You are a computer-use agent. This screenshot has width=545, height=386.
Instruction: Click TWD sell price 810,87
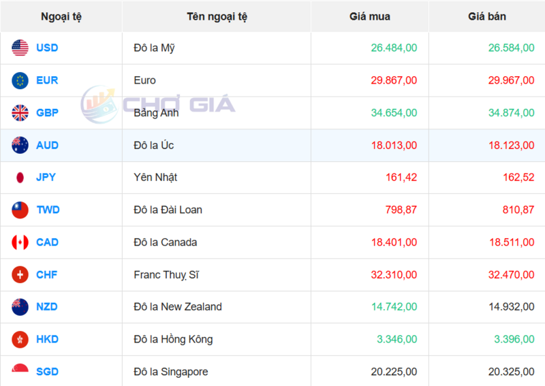518,210
